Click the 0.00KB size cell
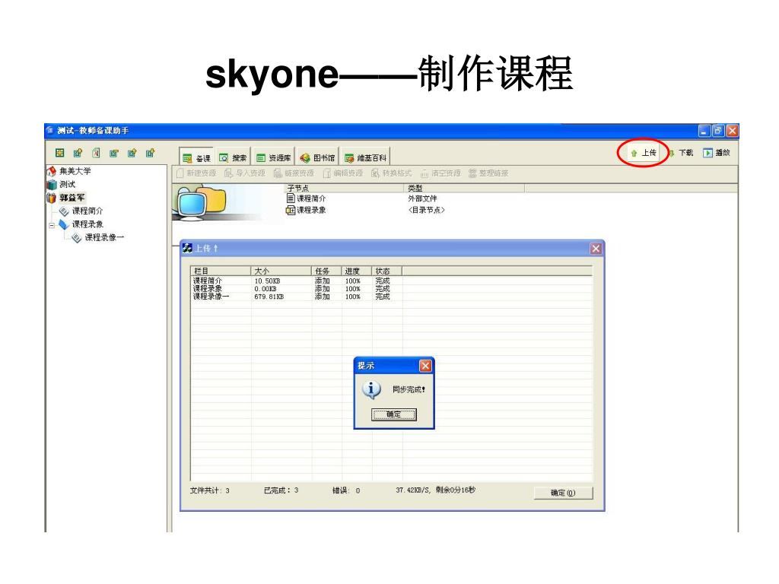 pyautogui.click(x=265, y=289)
